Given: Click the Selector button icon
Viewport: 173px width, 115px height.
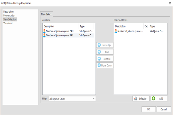Looking at the screenshot, I should coord(136,98).
